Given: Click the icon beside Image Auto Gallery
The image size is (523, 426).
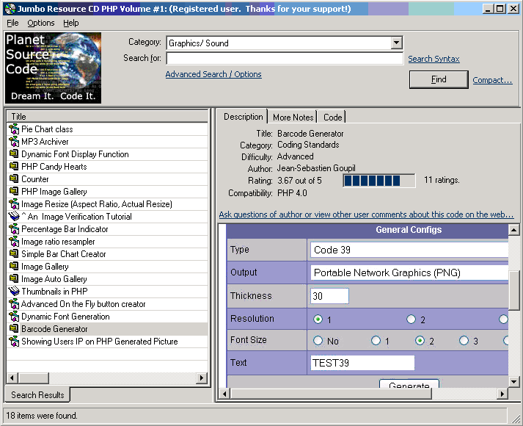Looking at the screenshot, I should [14, 279].
